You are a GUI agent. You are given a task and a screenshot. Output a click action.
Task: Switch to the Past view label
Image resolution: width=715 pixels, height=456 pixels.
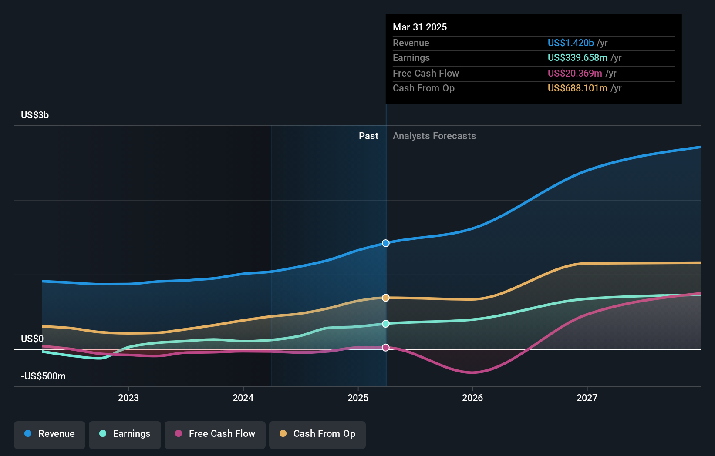click(x=369, y=136)
